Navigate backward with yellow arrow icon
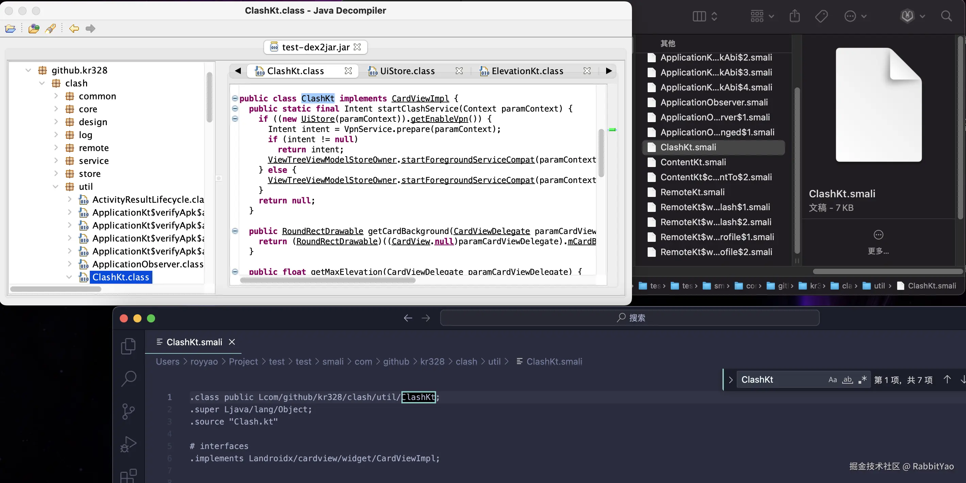The width and height of the screenshot is (966, 483). click(x=74, y=29)
